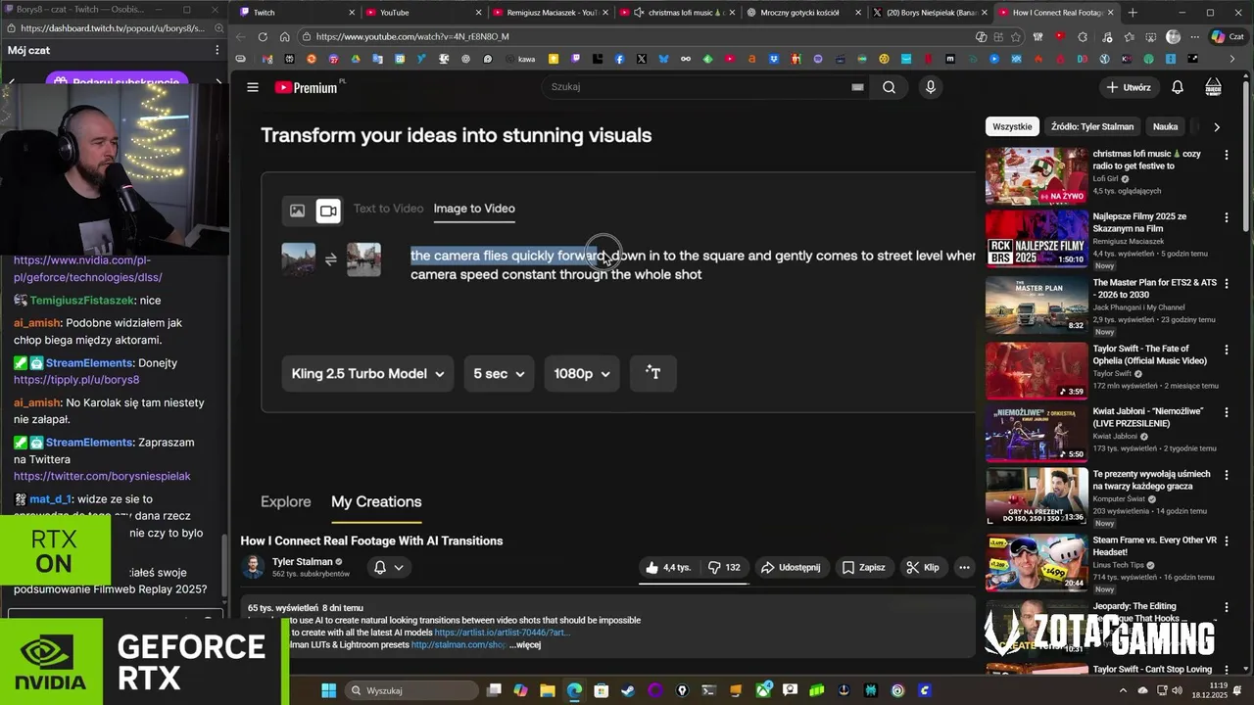Open twitter.com/borysniespielak link in chat
Screen dimensions: 1254x705
[102, 476]
